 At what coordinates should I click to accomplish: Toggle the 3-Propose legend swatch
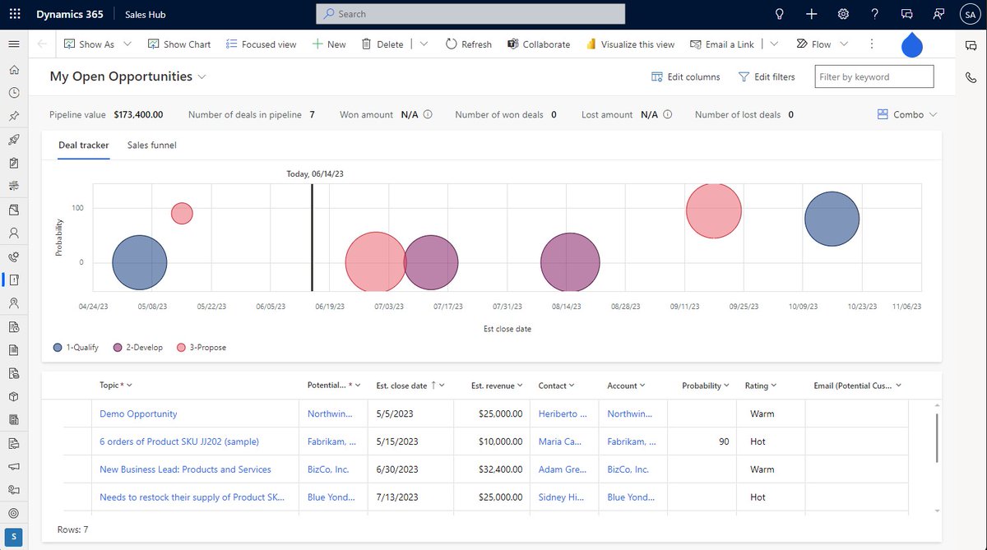coord(181,348)
